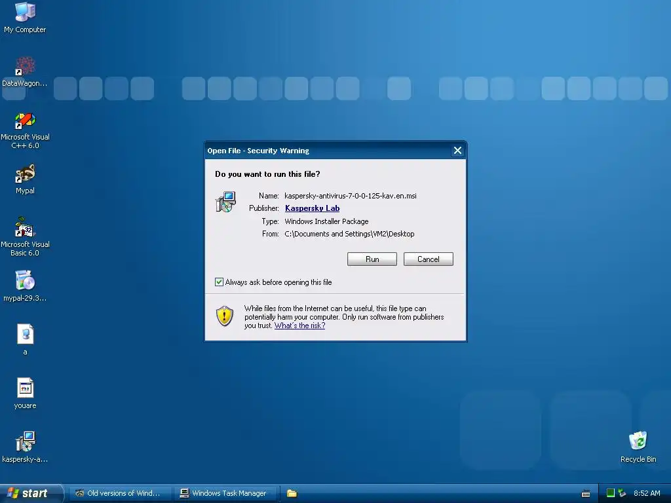Select the 'youare' file icon
The image size is (671, 503).
coord(25,394)
